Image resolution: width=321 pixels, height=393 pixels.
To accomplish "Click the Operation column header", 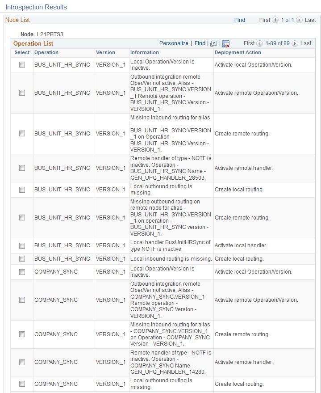I will coord(47,52).
